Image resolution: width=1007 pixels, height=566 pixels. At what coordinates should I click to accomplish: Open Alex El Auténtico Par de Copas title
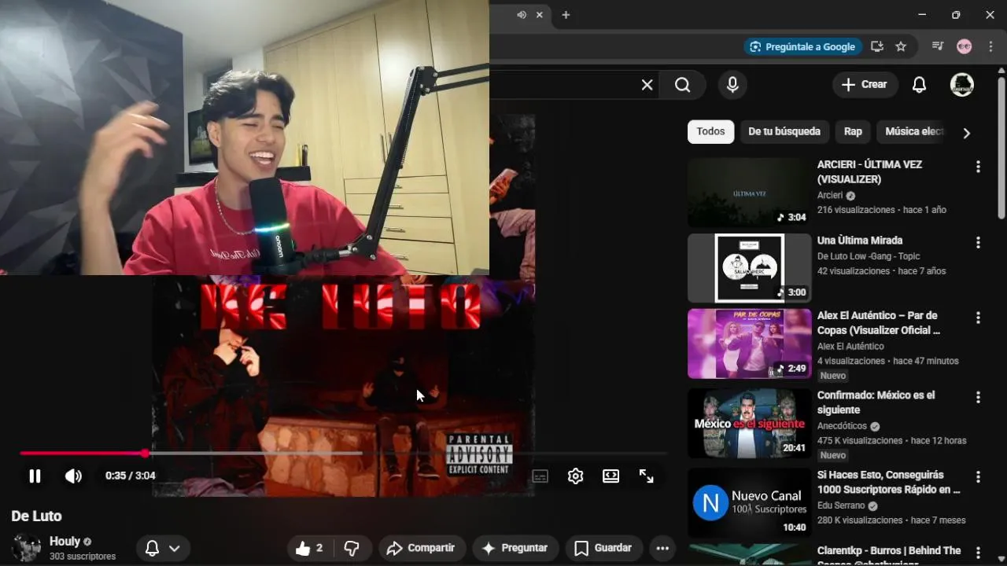pos(879,323)
